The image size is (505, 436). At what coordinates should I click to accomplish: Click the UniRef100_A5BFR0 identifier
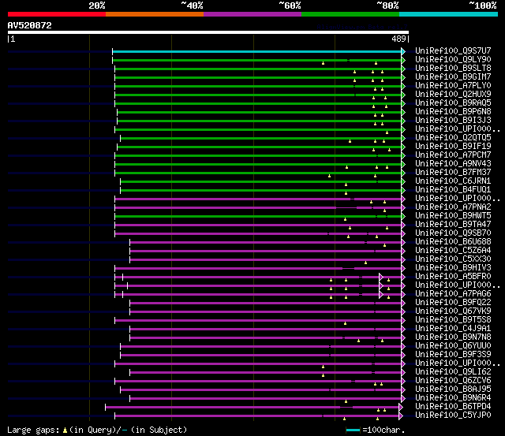click(x=453, y=277)
